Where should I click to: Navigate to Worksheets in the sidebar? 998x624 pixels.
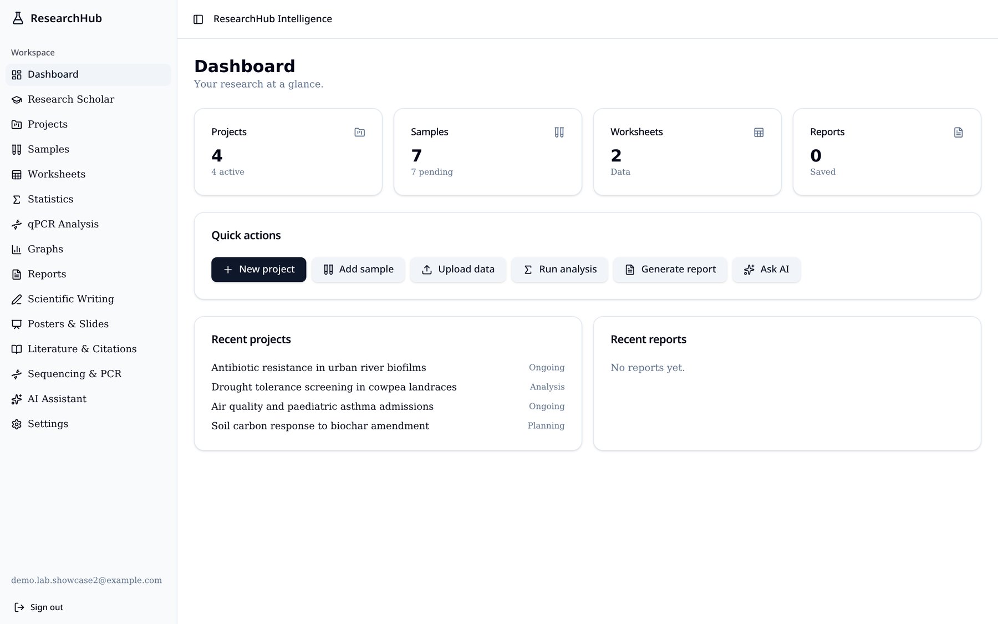(88, 174)
